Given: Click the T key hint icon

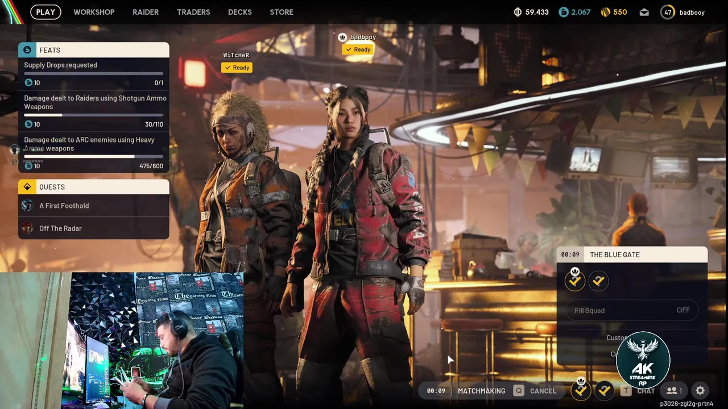Looking at the screenshot, I should pyautogui.click(x=626, y=391).
